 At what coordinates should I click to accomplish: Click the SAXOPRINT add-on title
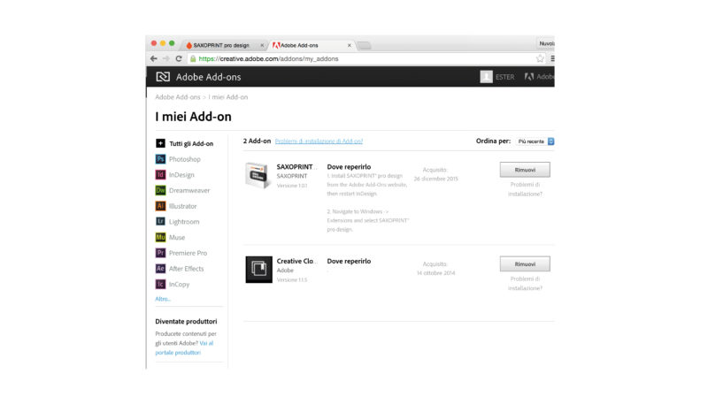pos(296,166)
